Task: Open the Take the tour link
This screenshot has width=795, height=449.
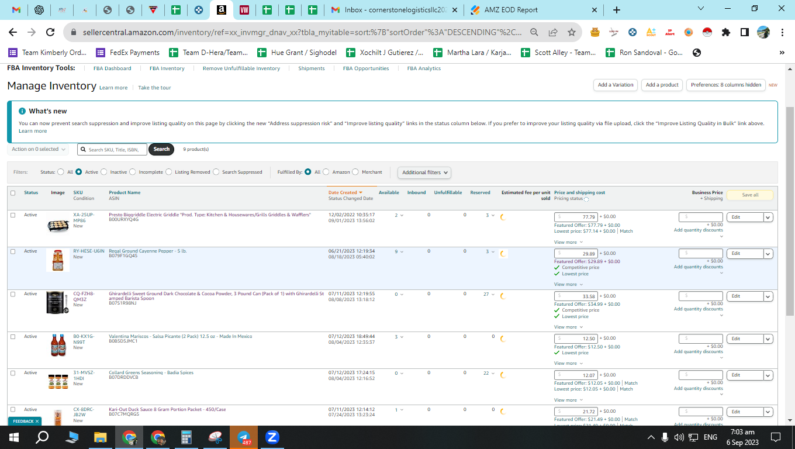Action: click(154, 88)
